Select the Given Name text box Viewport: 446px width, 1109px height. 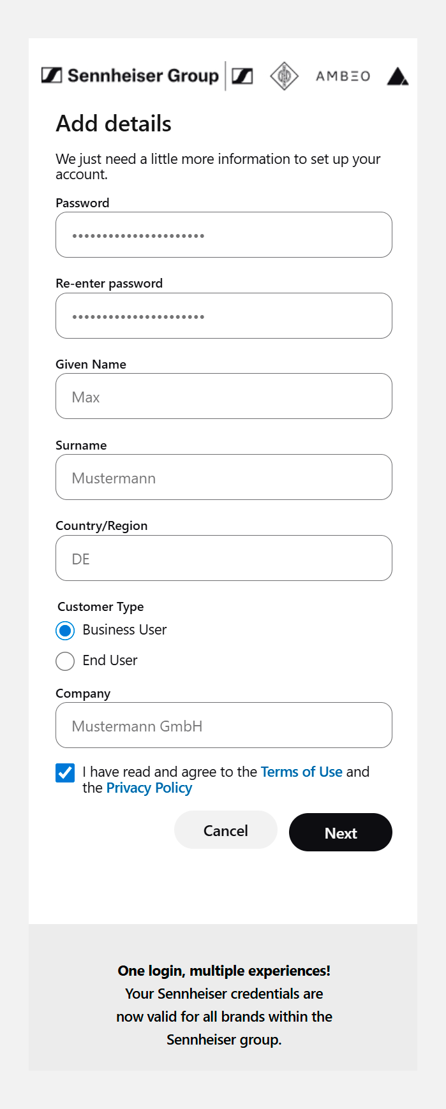(224, 396)
